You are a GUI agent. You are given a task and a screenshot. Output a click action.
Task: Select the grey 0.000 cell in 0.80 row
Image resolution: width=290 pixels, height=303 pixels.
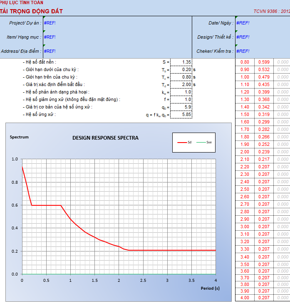click(282, 62)
